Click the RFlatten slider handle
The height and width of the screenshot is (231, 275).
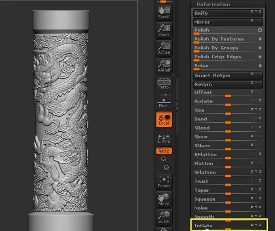(x=228, y=158)
